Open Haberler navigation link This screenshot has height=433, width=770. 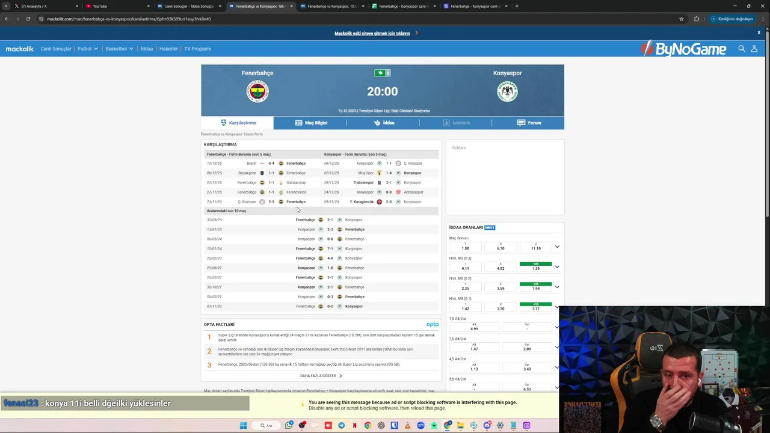click(x=168, y=49)
